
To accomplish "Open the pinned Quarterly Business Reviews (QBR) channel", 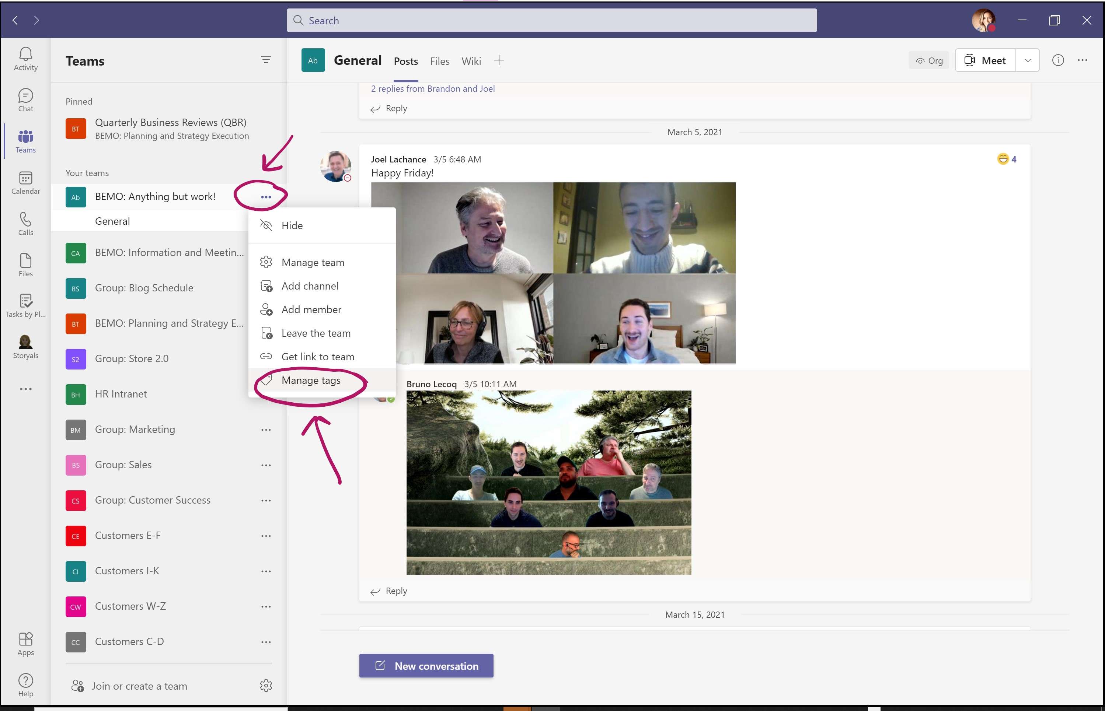I will [168, 129].
